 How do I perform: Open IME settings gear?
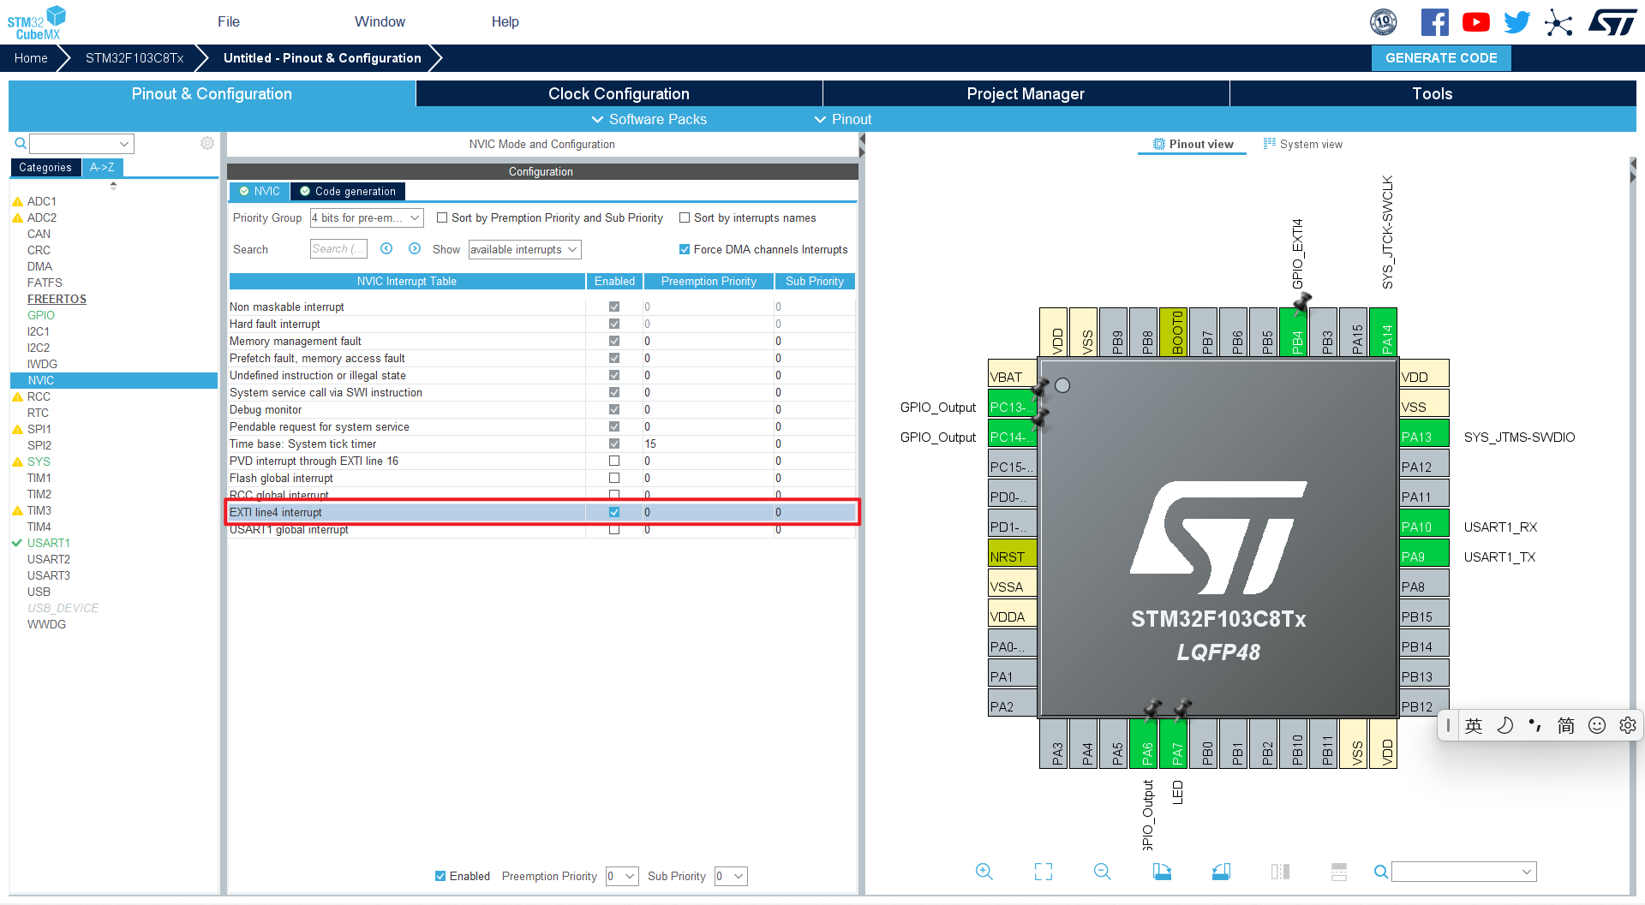click(1628, 725)
